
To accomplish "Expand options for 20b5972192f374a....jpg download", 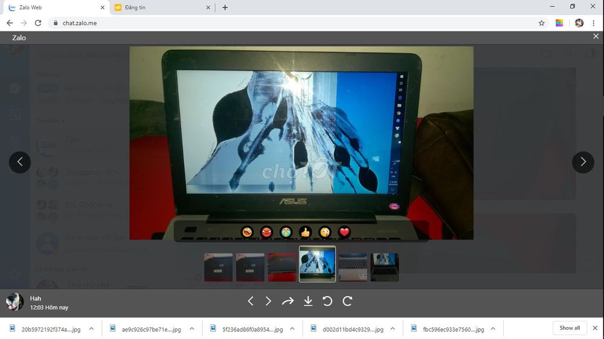I will [91, 329].
